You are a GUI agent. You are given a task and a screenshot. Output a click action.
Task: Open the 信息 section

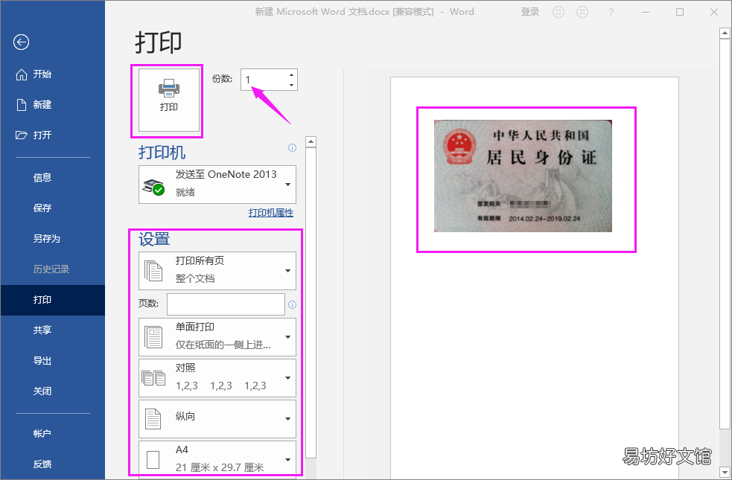pos(52,177)
